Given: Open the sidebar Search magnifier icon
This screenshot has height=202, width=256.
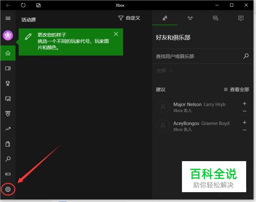Looking at the screenshot, I should pos(8,159).
